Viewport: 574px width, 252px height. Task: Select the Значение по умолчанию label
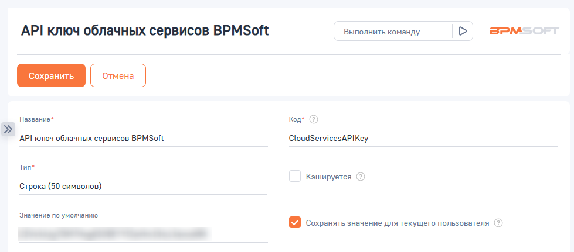(59, 215)
